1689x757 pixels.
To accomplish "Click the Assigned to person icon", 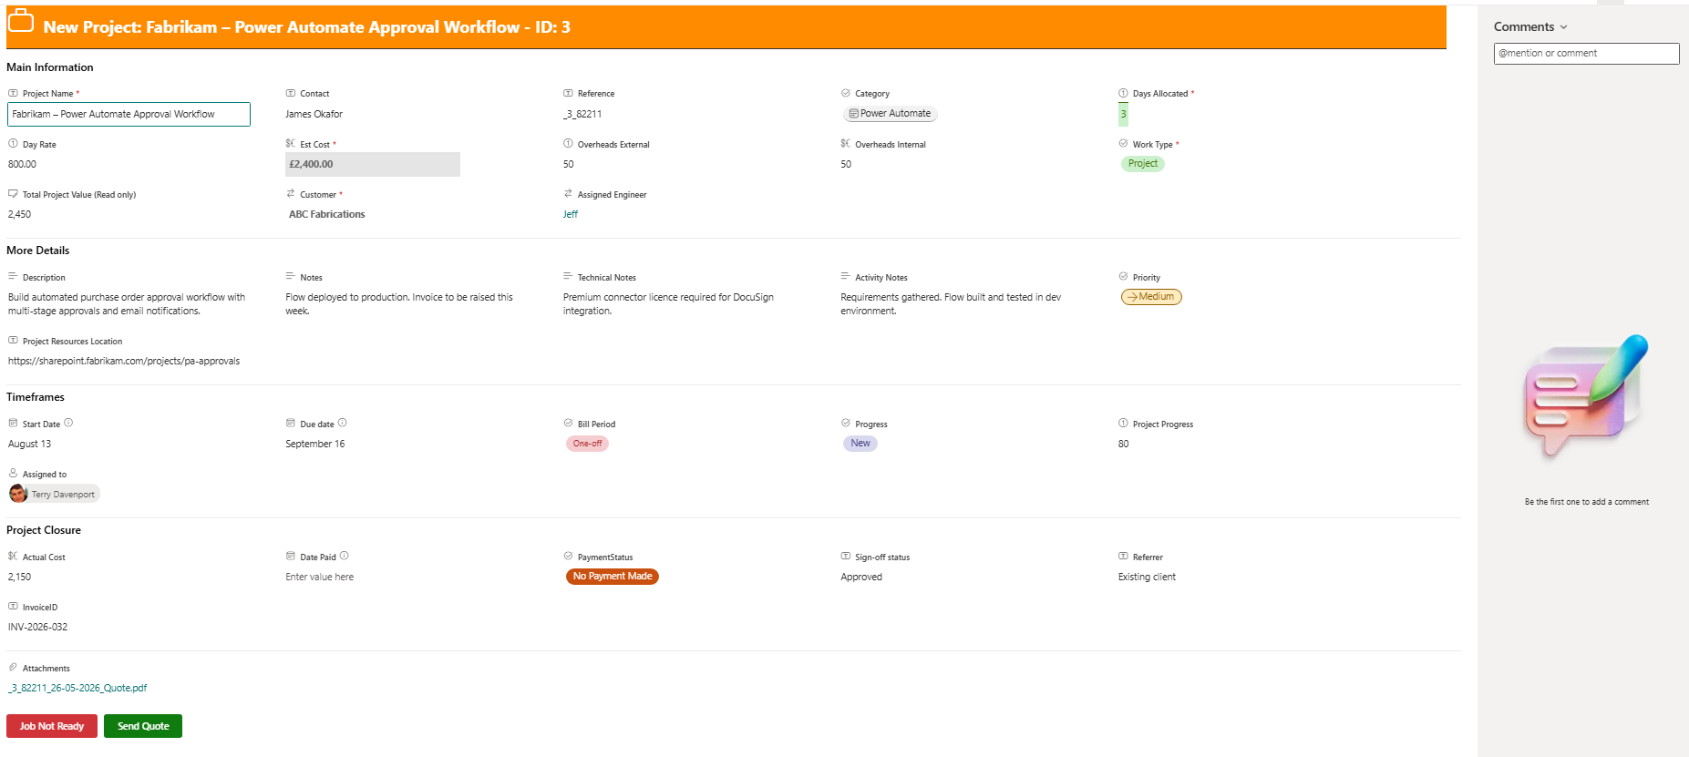I will 13,473.
